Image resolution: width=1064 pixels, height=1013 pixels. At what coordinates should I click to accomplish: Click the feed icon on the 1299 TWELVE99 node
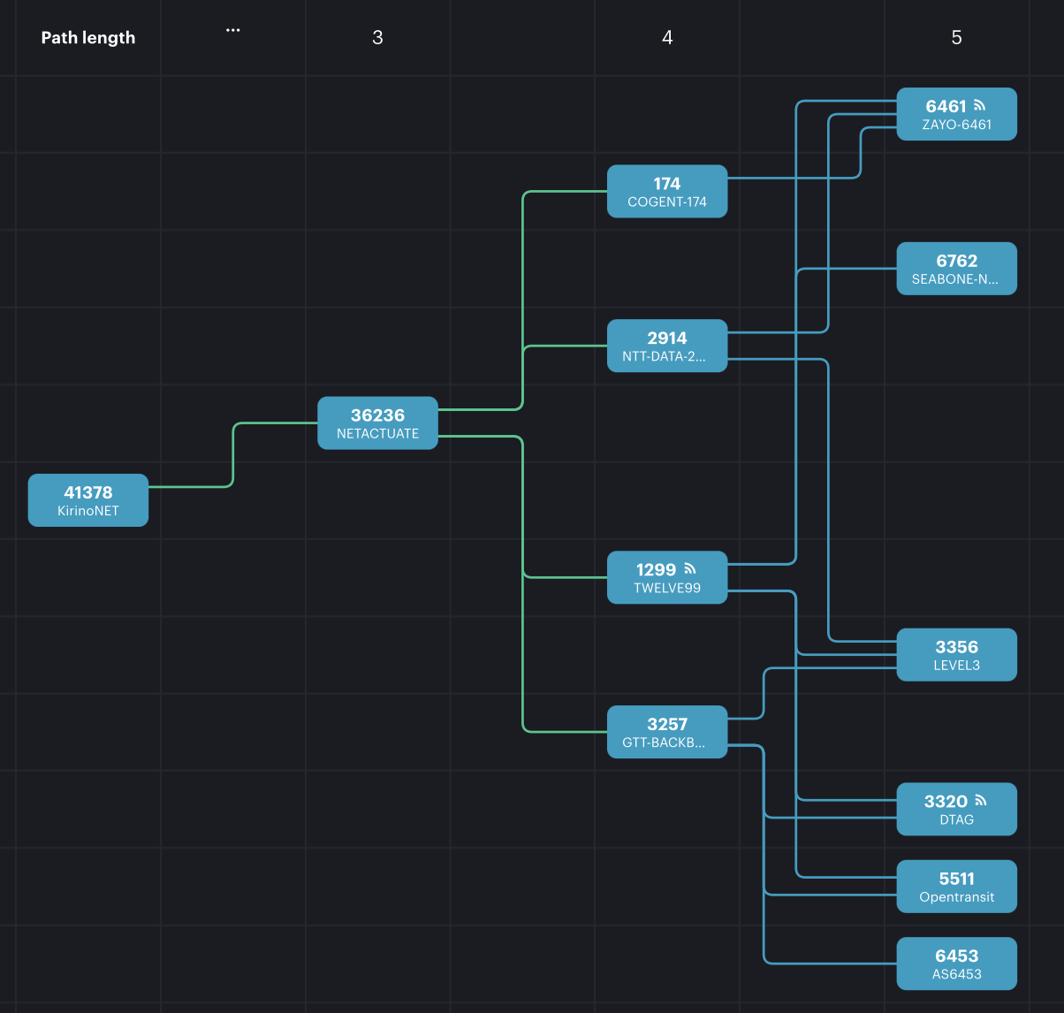(x=690, y=569)
